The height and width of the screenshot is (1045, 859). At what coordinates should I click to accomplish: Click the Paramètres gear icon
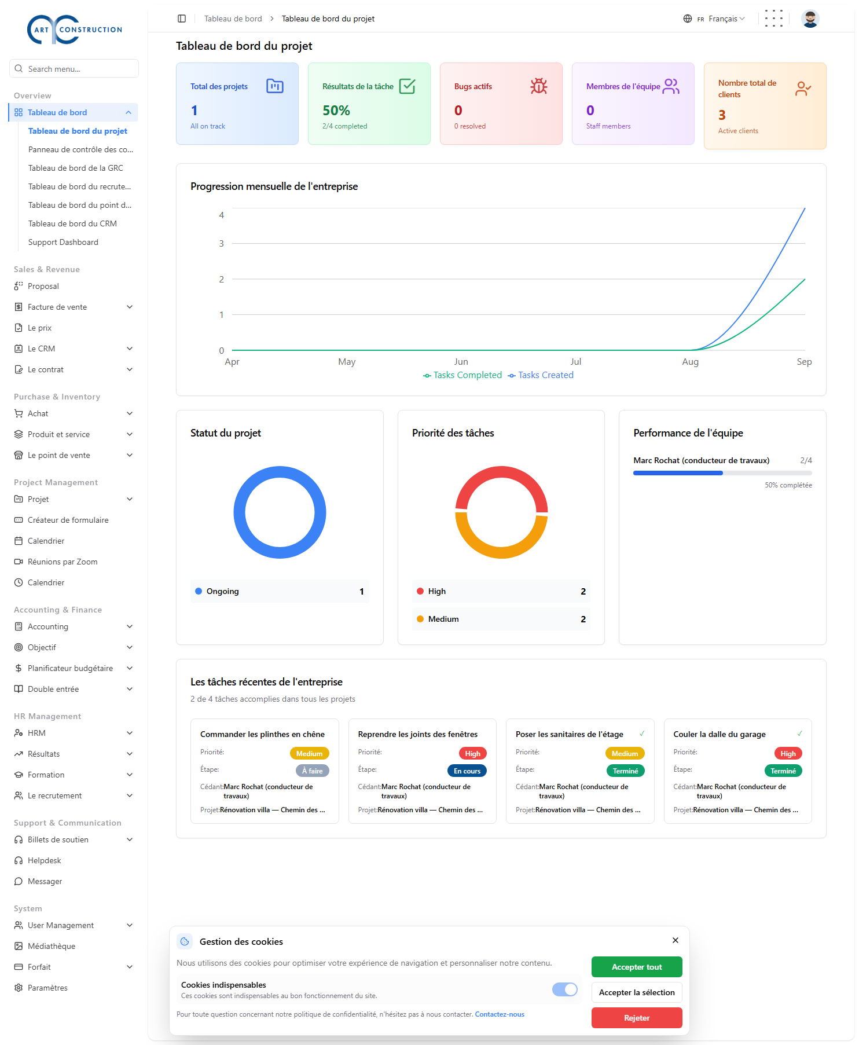coord(19,988)
